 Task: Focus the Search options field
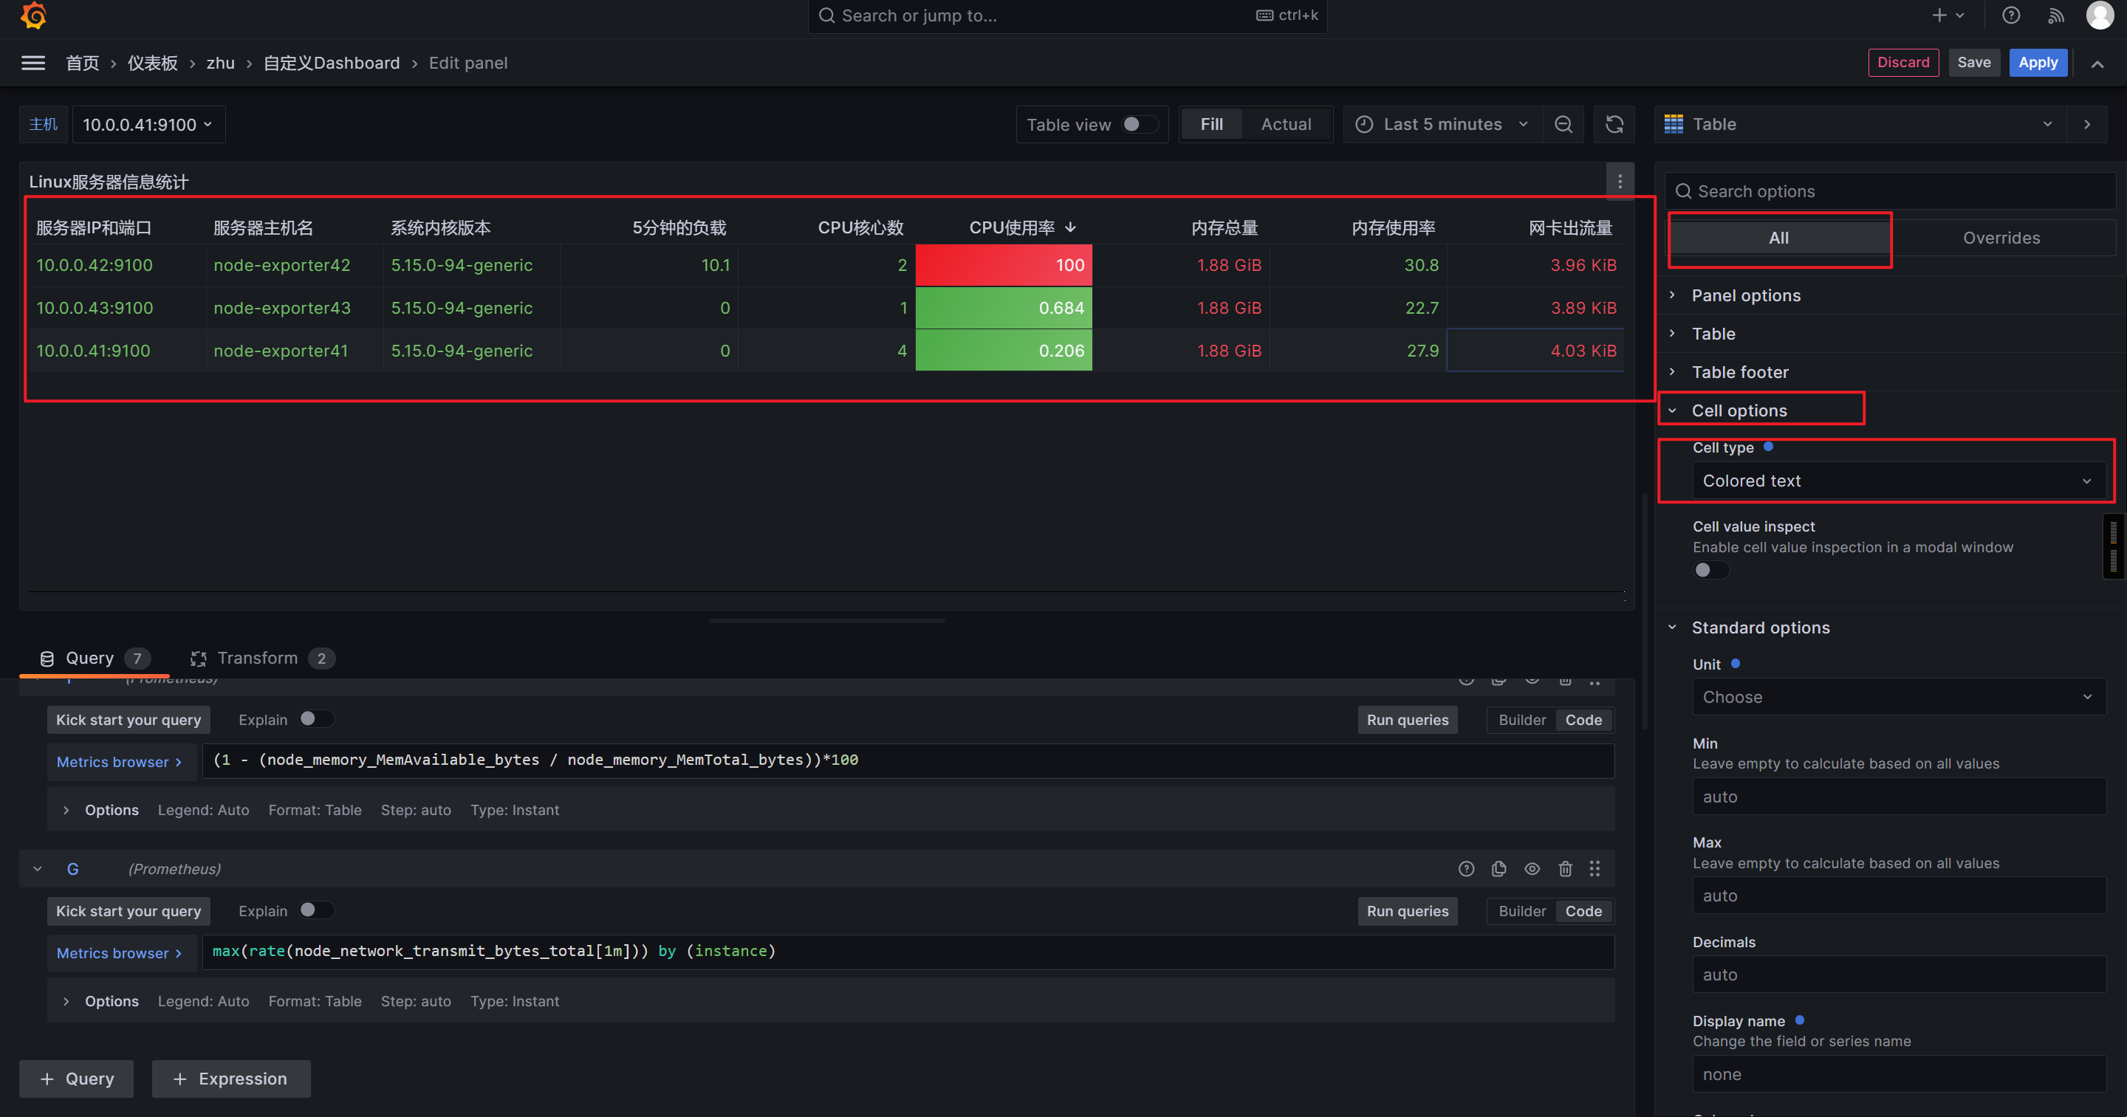click(x=1891, y=191)
